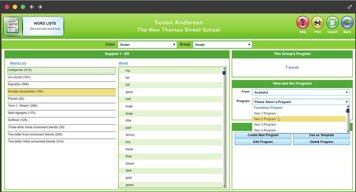This screenshot has height=192, width=356.
Task: Select the Term 1, Week1 (286) list
Action: coord(61,106)
